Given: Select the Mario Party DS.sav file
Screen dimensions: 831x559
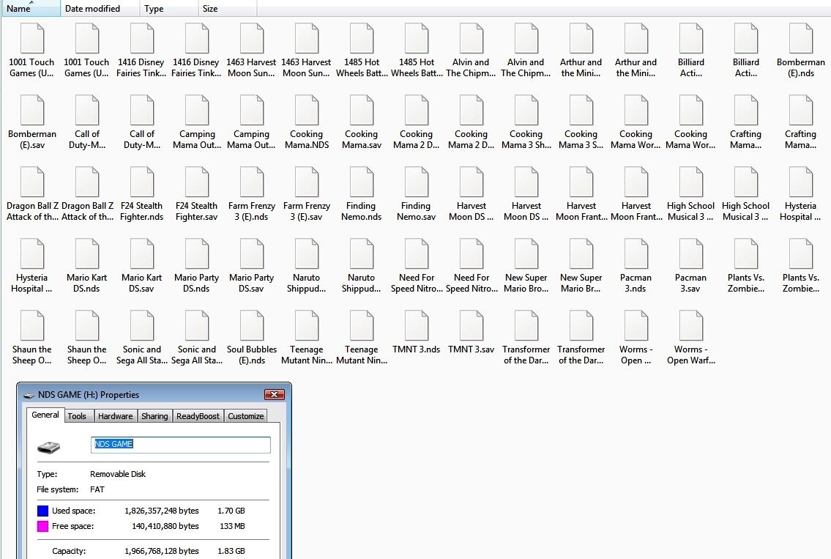Looking at the screenshot, I should point(252,266).
